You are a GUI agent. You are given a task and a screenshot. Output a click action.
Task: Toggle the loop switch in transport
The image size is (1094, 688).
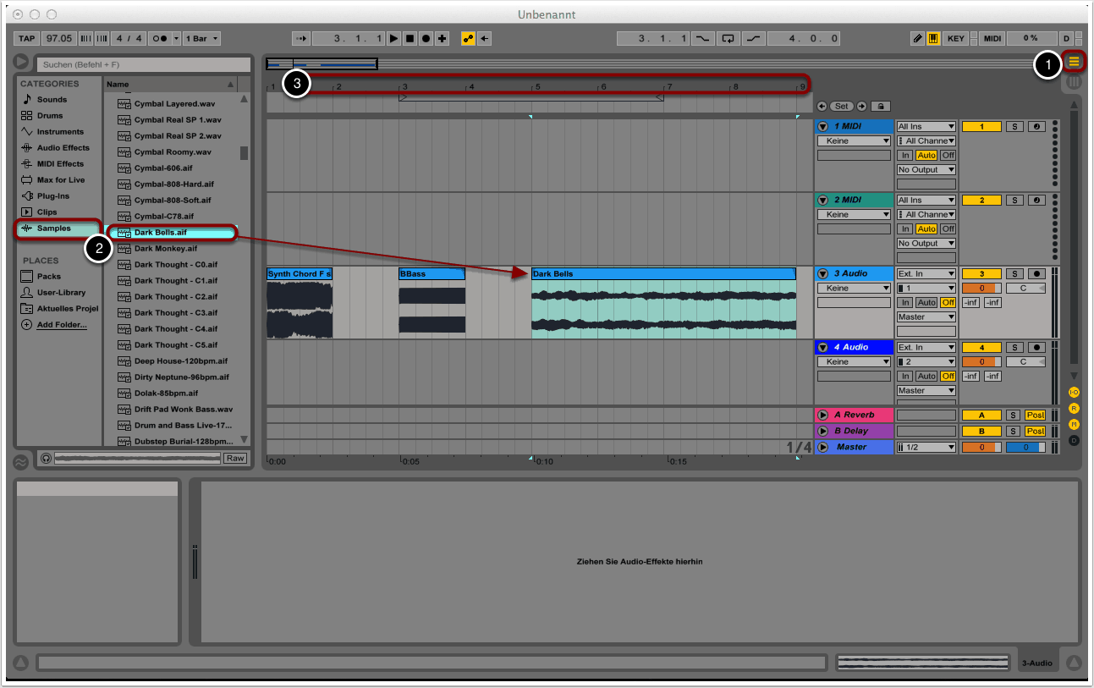click(727, 39)
